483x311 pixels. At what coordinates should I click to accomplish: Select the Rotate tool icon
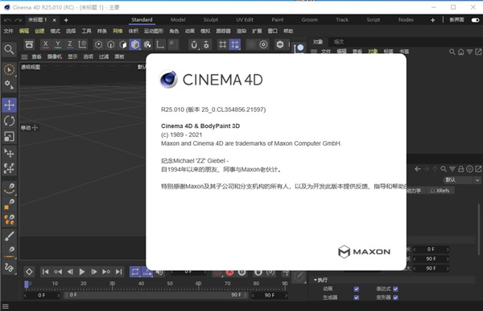coord(9,121)
